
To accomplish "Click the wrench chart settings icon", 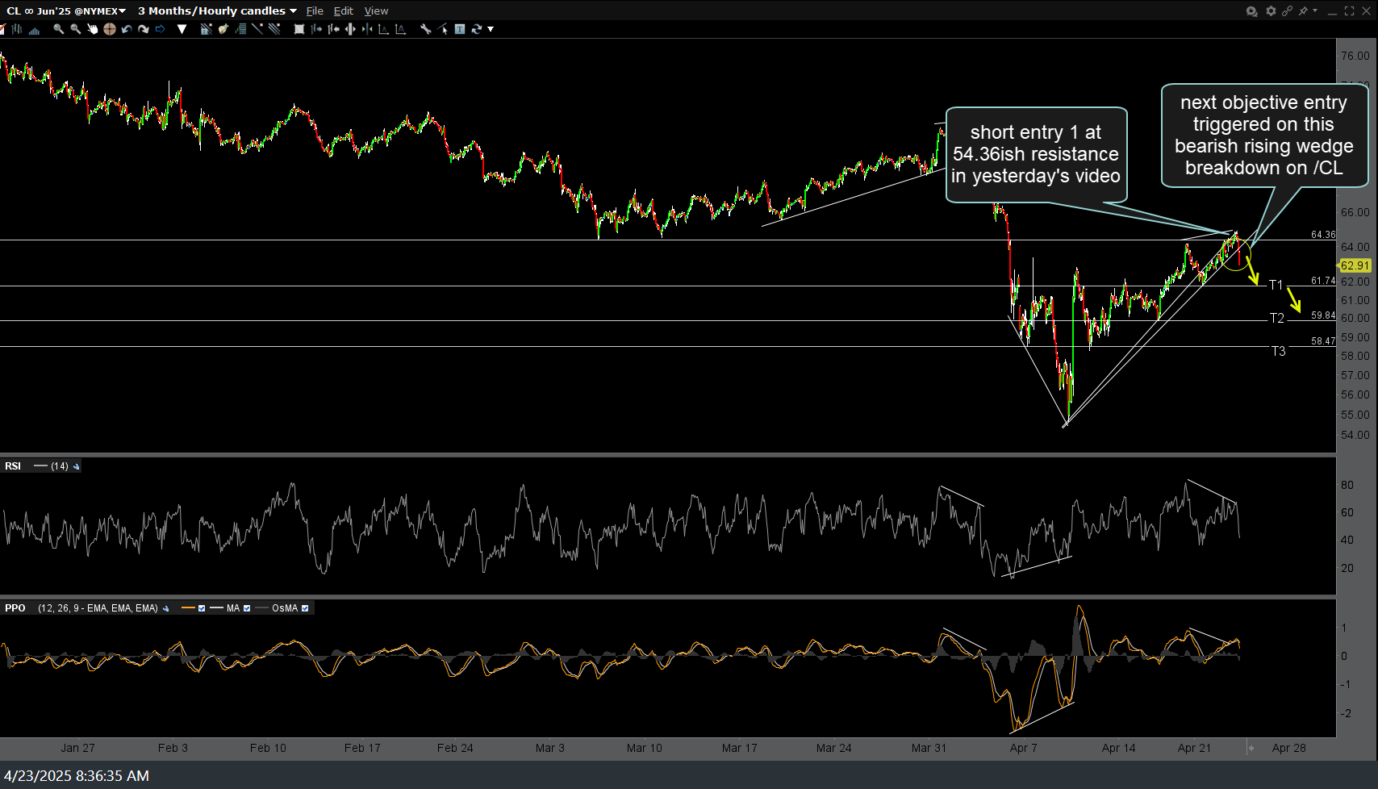I will point(425,29).
